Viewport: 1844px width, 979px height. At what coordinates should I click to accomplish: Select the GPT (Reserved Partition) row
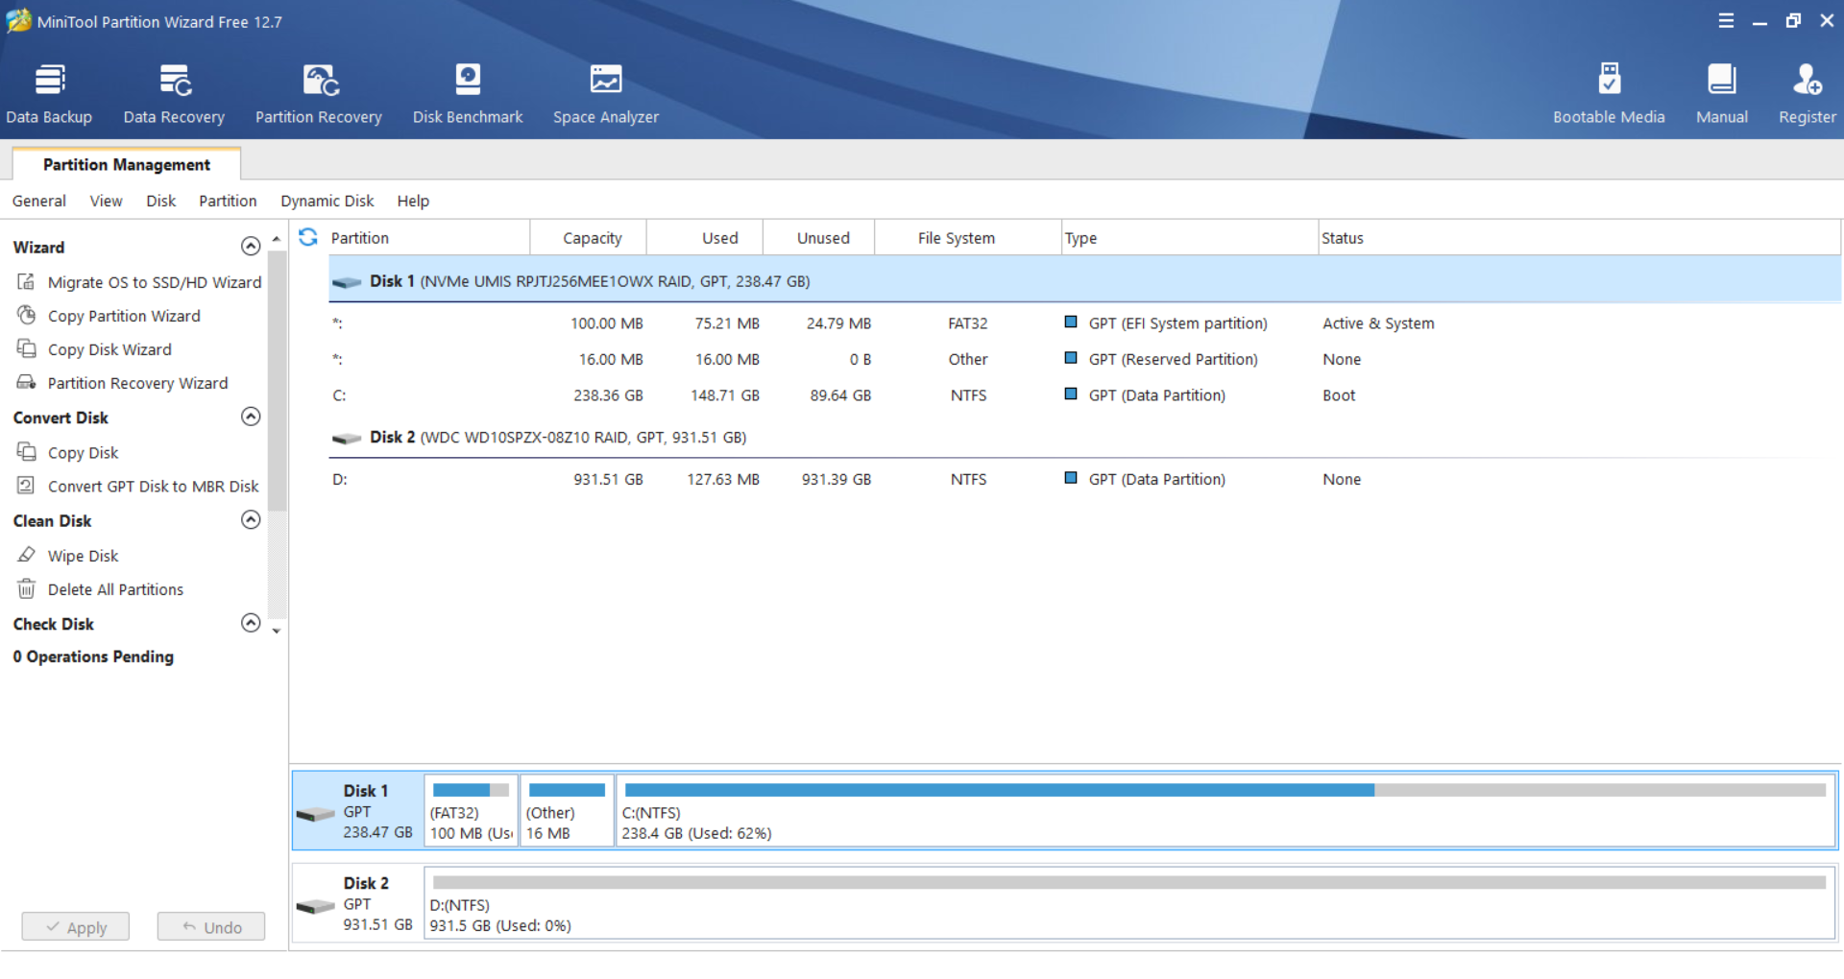(1084, 359)
